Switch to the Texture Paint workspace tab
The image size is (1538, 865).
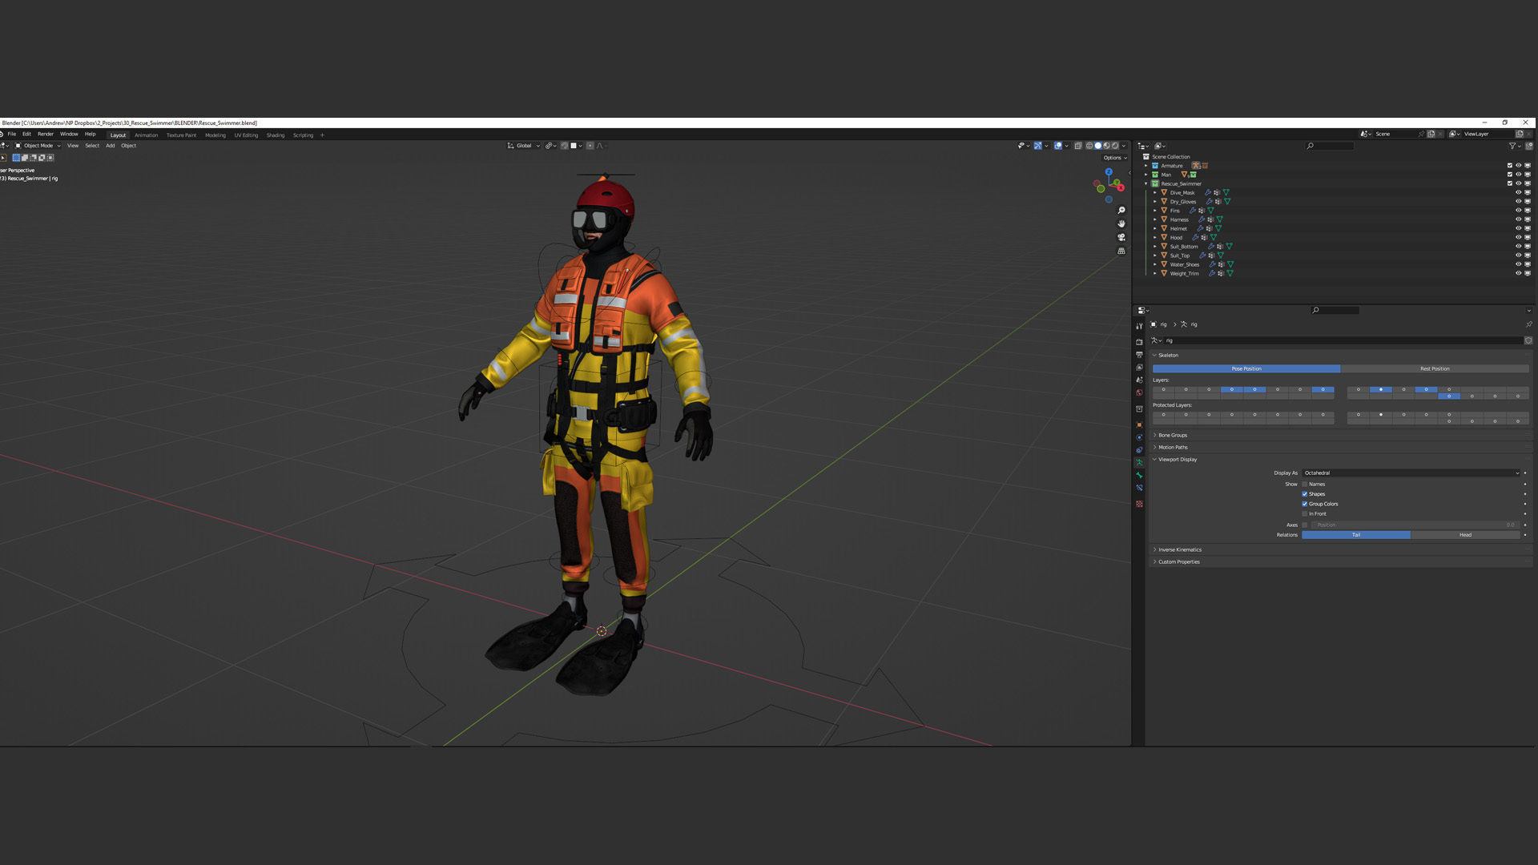182,135
